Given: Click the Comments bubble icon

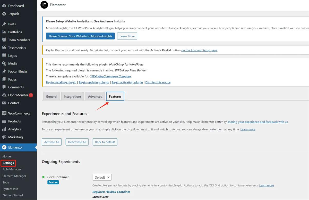Looking at the screenshot, I should 4,87.
